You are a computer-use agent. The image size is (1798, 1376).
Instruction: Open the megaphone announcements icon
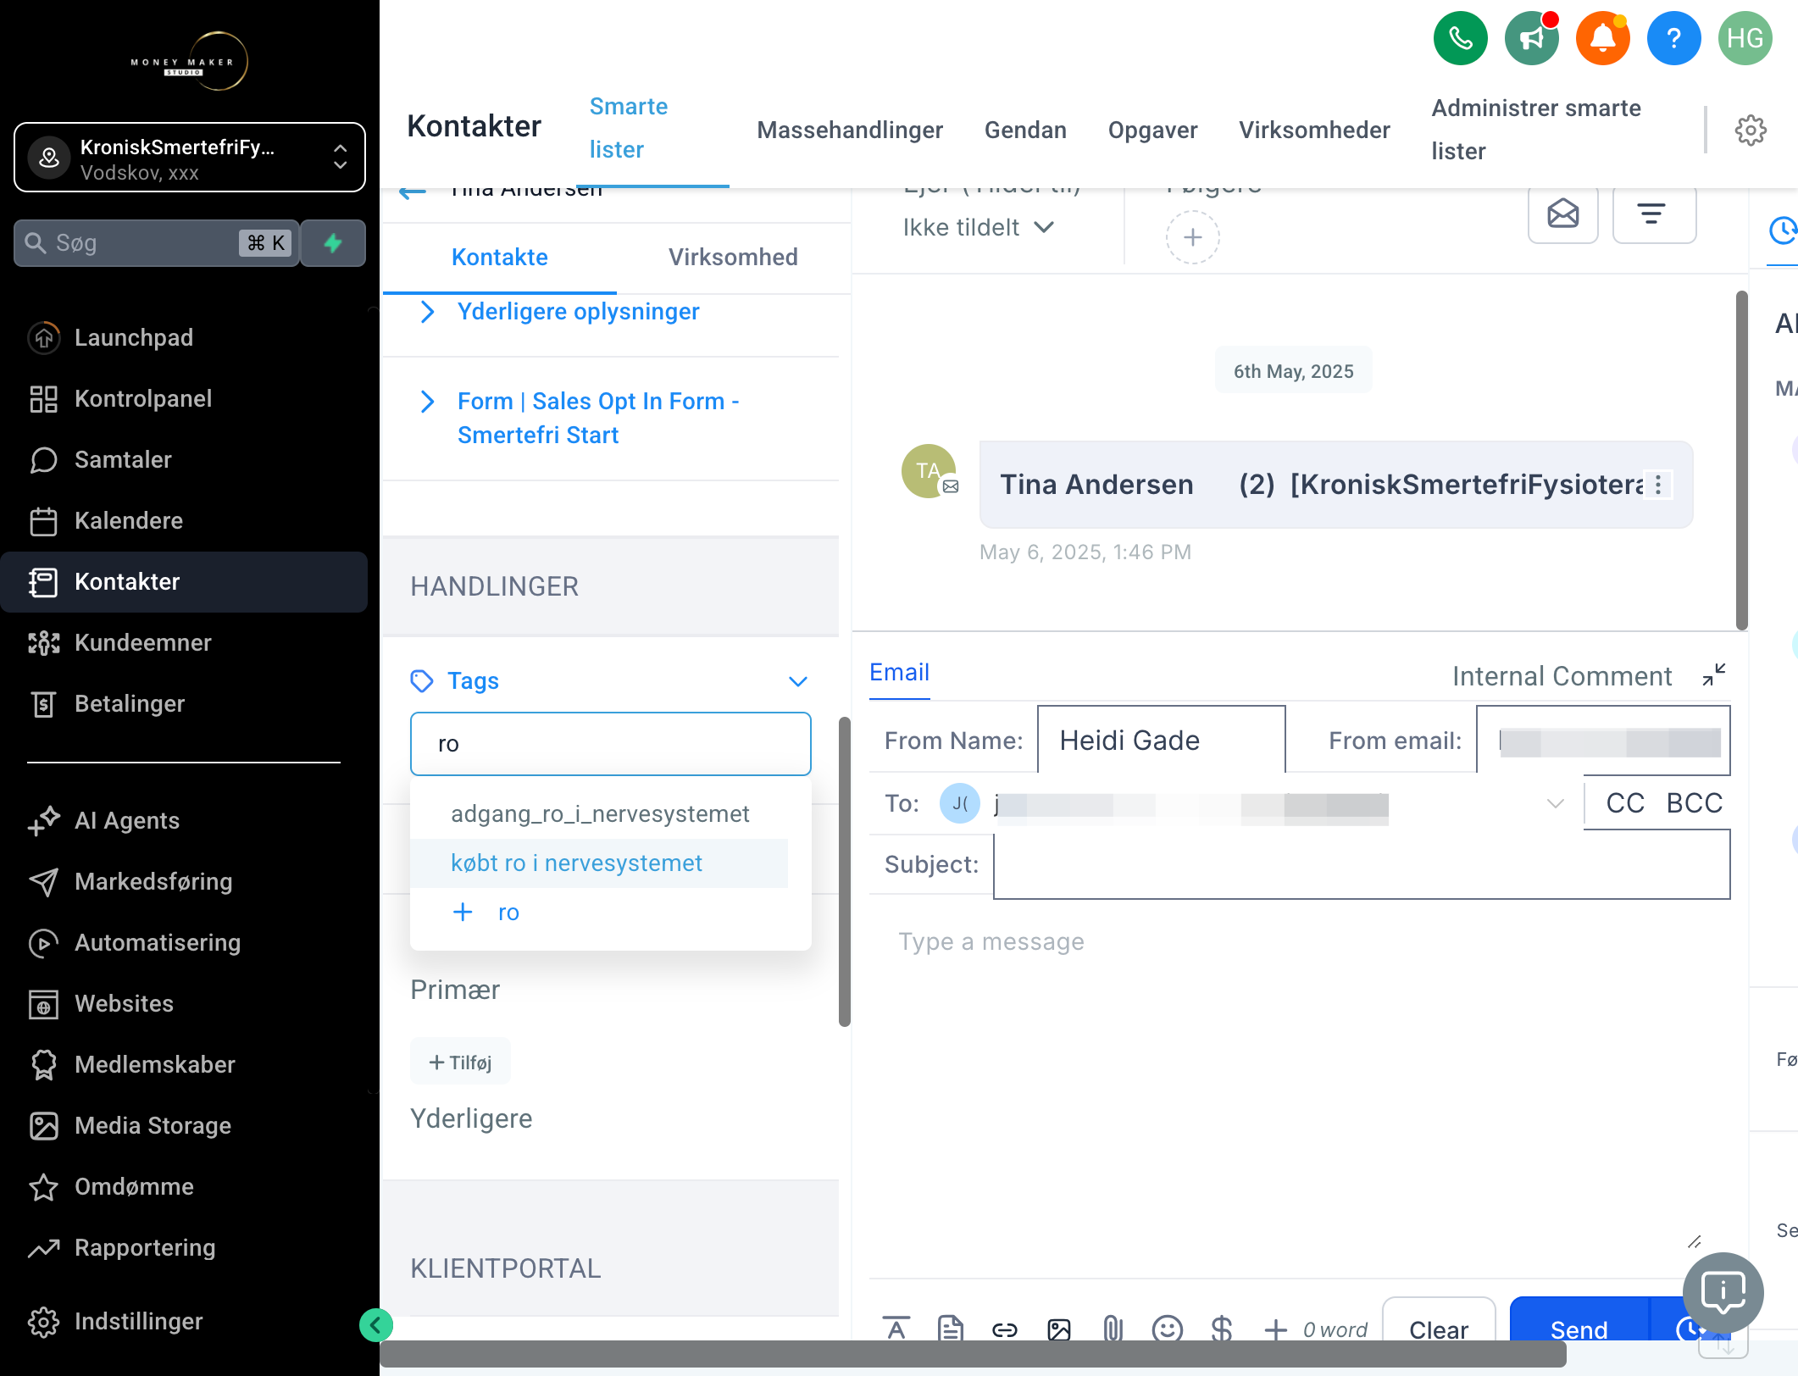coord(1531,38)
